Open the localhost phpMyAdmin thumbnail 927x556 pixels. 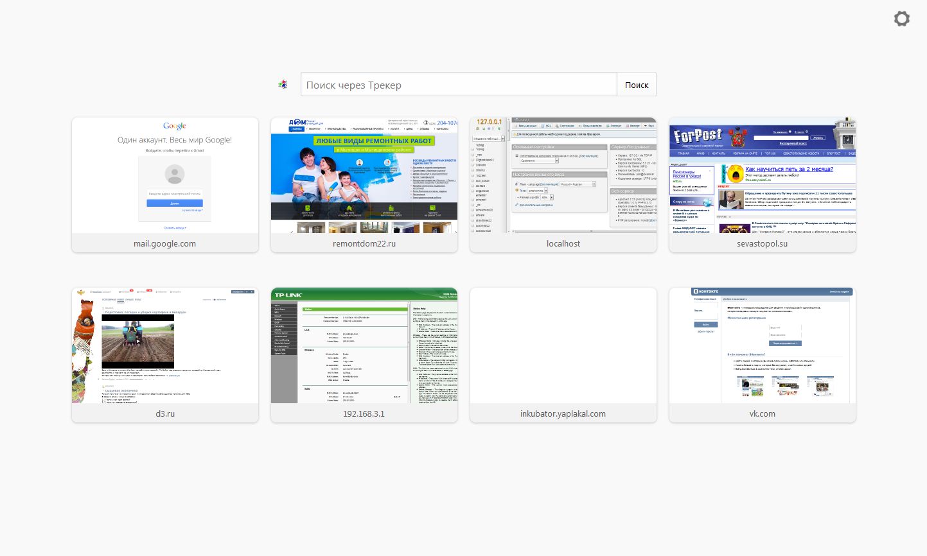coord(563,175)
